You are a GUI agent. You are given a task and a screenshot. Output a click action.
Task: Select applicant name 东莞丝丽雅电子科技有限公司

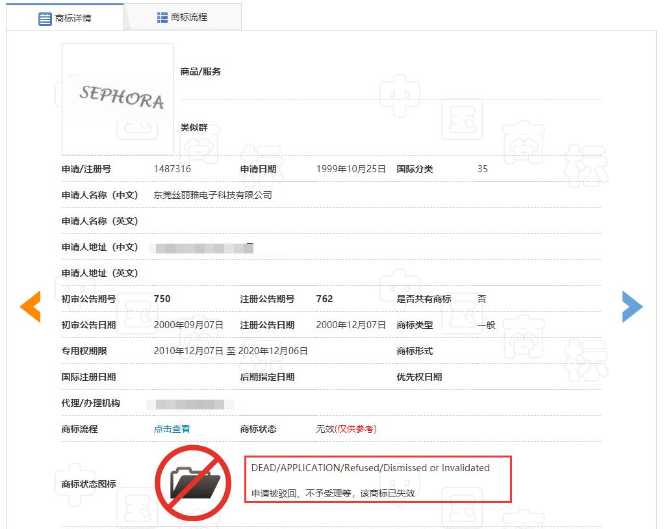coord(213,195)
